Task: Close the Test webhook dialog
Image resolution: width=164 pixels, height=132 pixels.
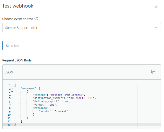Action: 156,7
